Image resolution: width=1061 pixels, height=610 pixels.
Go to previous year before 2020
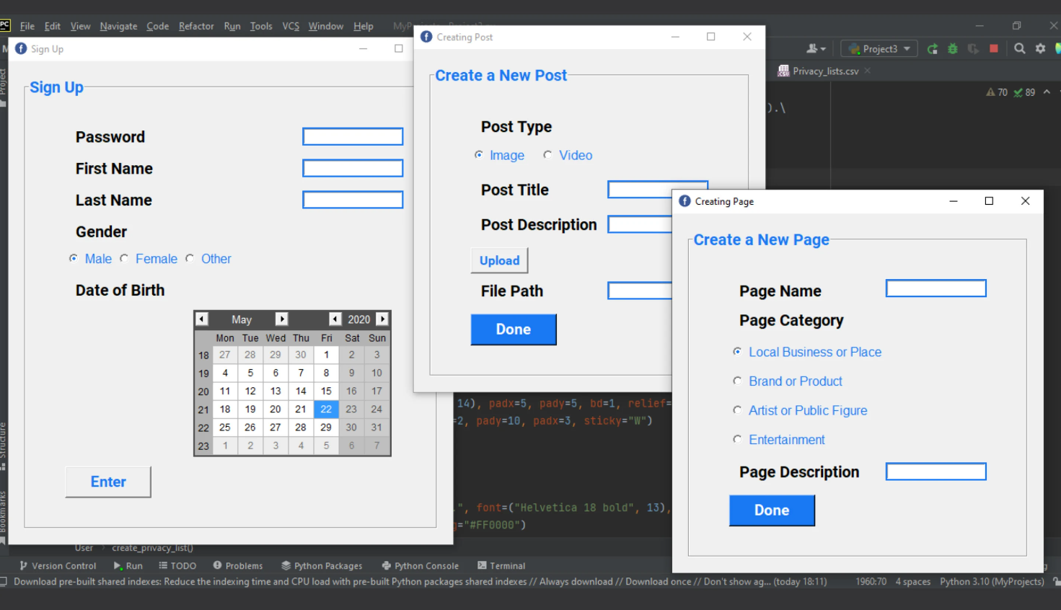(x=335, y=319)
